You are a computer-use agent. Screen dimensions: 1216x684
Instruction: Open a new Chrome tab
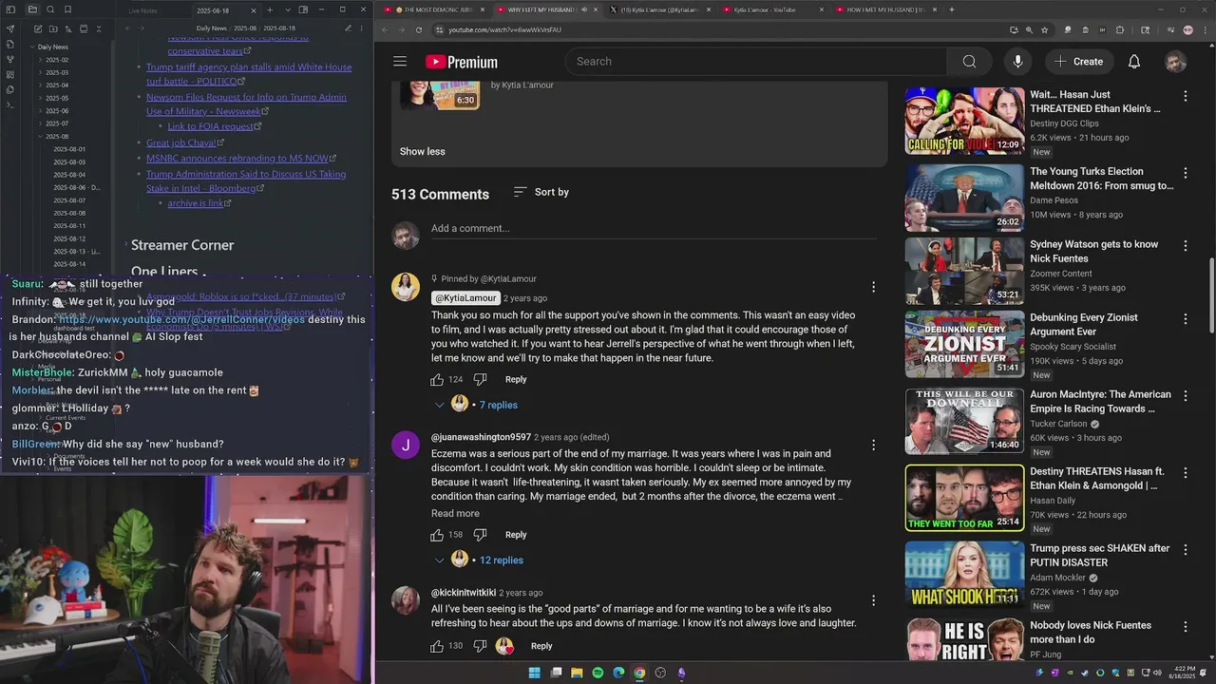tap(951, 9)
